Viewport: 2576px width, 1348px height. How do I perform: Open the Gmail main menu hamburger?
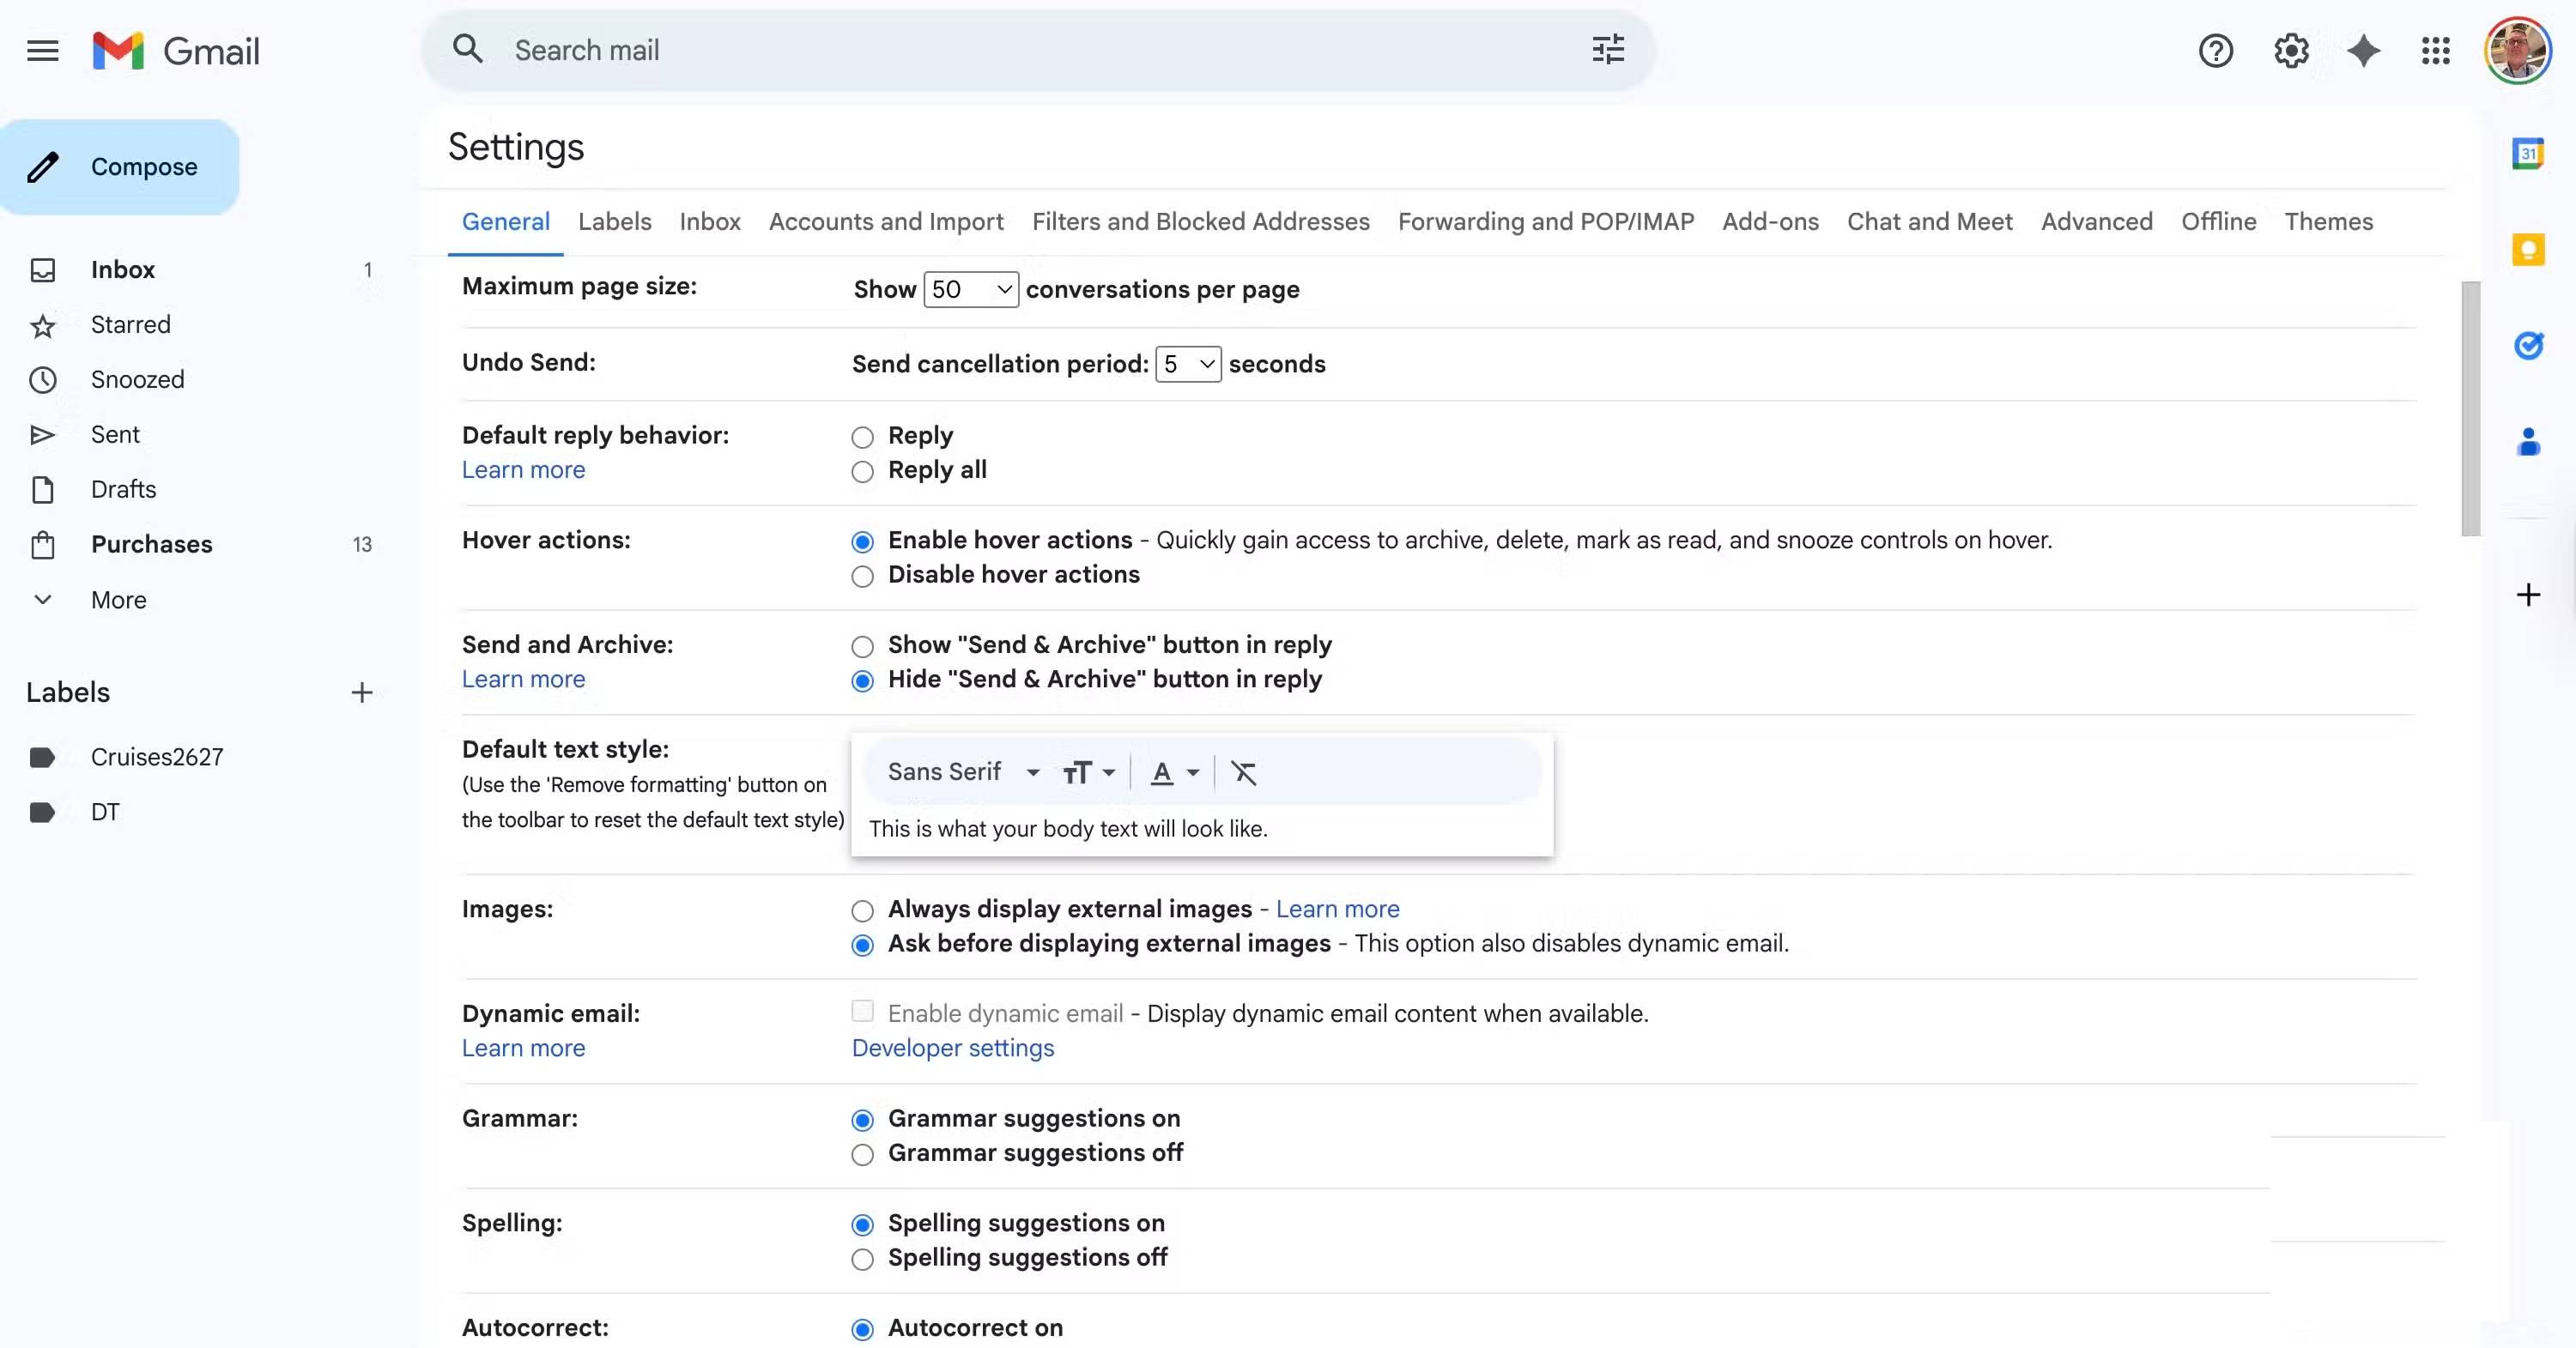pos(42,50)
